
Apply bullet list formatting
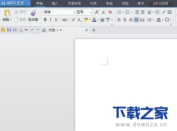119,12
